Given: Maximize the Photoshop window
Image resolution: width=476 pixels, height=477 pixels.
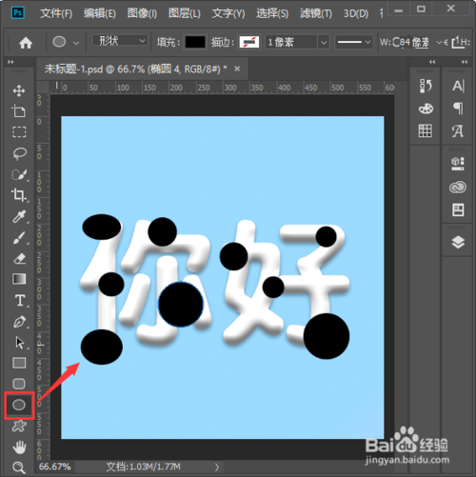Looking at the screenshot, I should tap(421, 9).
